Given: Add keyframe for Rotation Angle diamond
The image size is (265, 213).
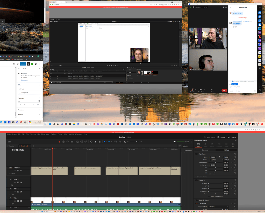Looking at the screenshot, I should click(232, 162).
